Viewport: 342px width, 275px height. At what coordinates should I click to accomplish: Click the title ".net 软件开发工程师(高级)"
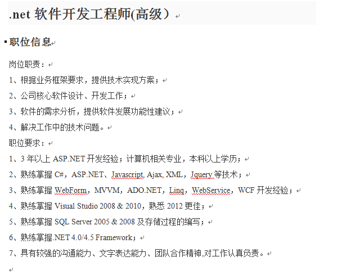(x=89, y=14)
